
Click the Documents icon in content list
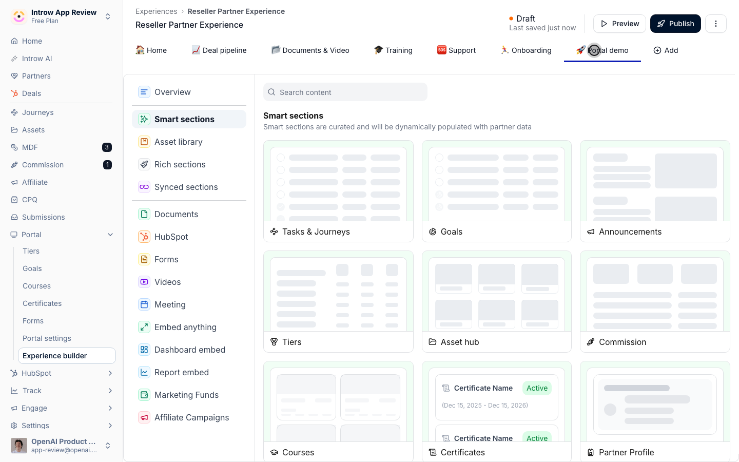coord(144,214)
